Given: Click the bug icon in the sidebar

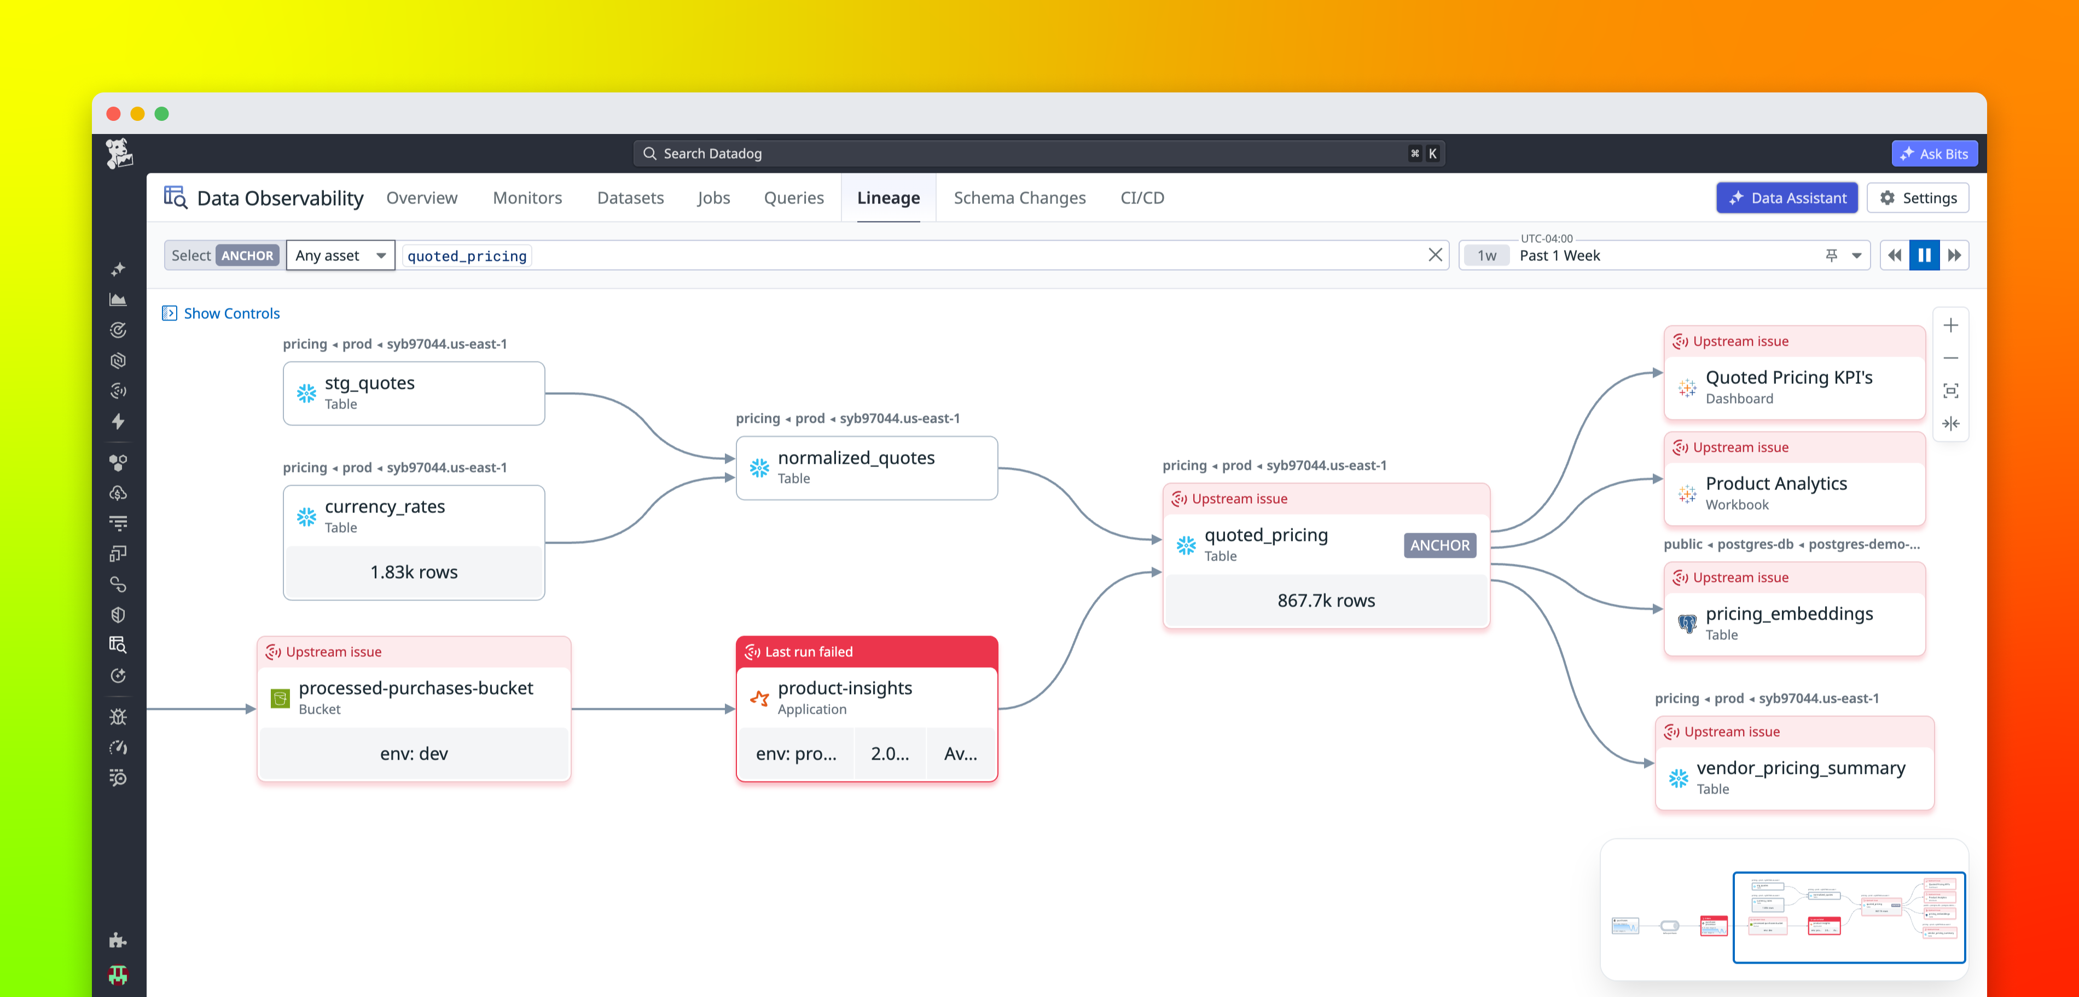Looking at the screenshot, I should [118, 716].
